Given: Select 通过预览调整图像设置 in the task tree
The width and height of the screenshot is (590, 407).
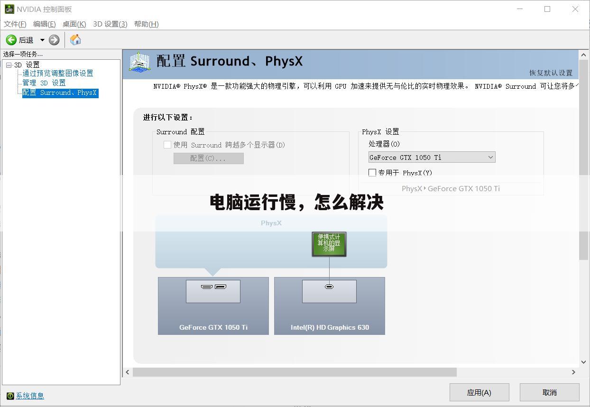Looking at the screenshot, I should click(58, 73).
